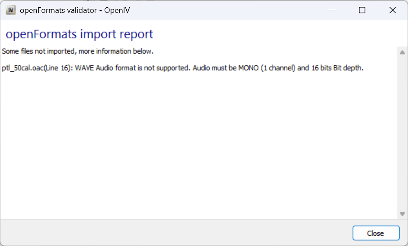Click the gray footer bar left of Close
This screenshot has width=408, height=246.
pyautogui.click(x=172, y=233)
